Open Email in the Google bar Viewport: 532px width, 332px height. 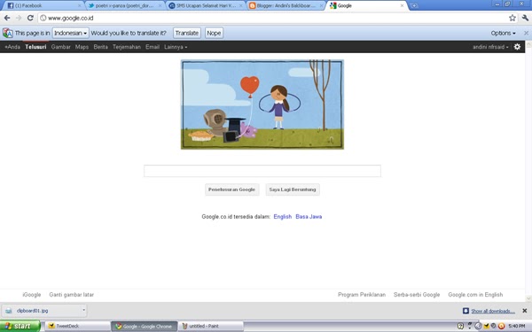(153, 47)
